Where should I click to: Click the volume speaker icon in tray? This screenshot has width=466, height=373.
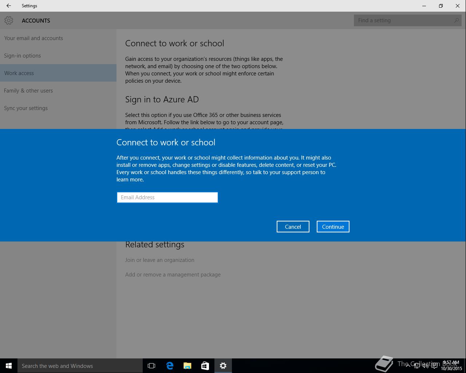tap(425, 366)
